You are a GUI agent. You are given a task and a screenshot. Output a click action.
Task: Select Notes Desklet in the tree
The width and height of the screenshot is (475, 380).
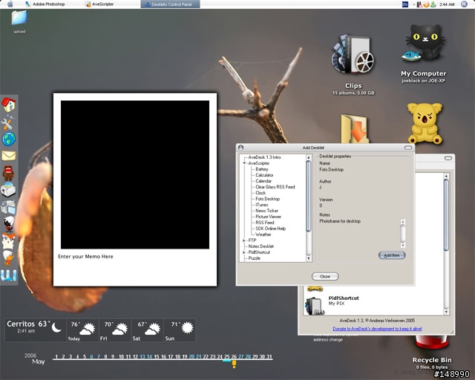(261, 246)
